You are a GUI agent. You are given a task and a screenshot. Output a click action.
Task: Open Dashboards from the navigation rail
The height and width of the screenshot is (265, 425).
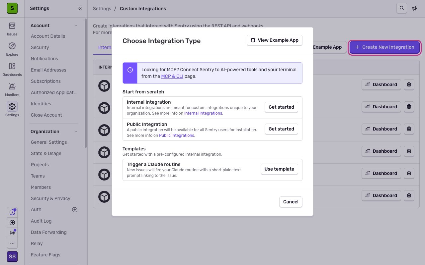[12, 69]
